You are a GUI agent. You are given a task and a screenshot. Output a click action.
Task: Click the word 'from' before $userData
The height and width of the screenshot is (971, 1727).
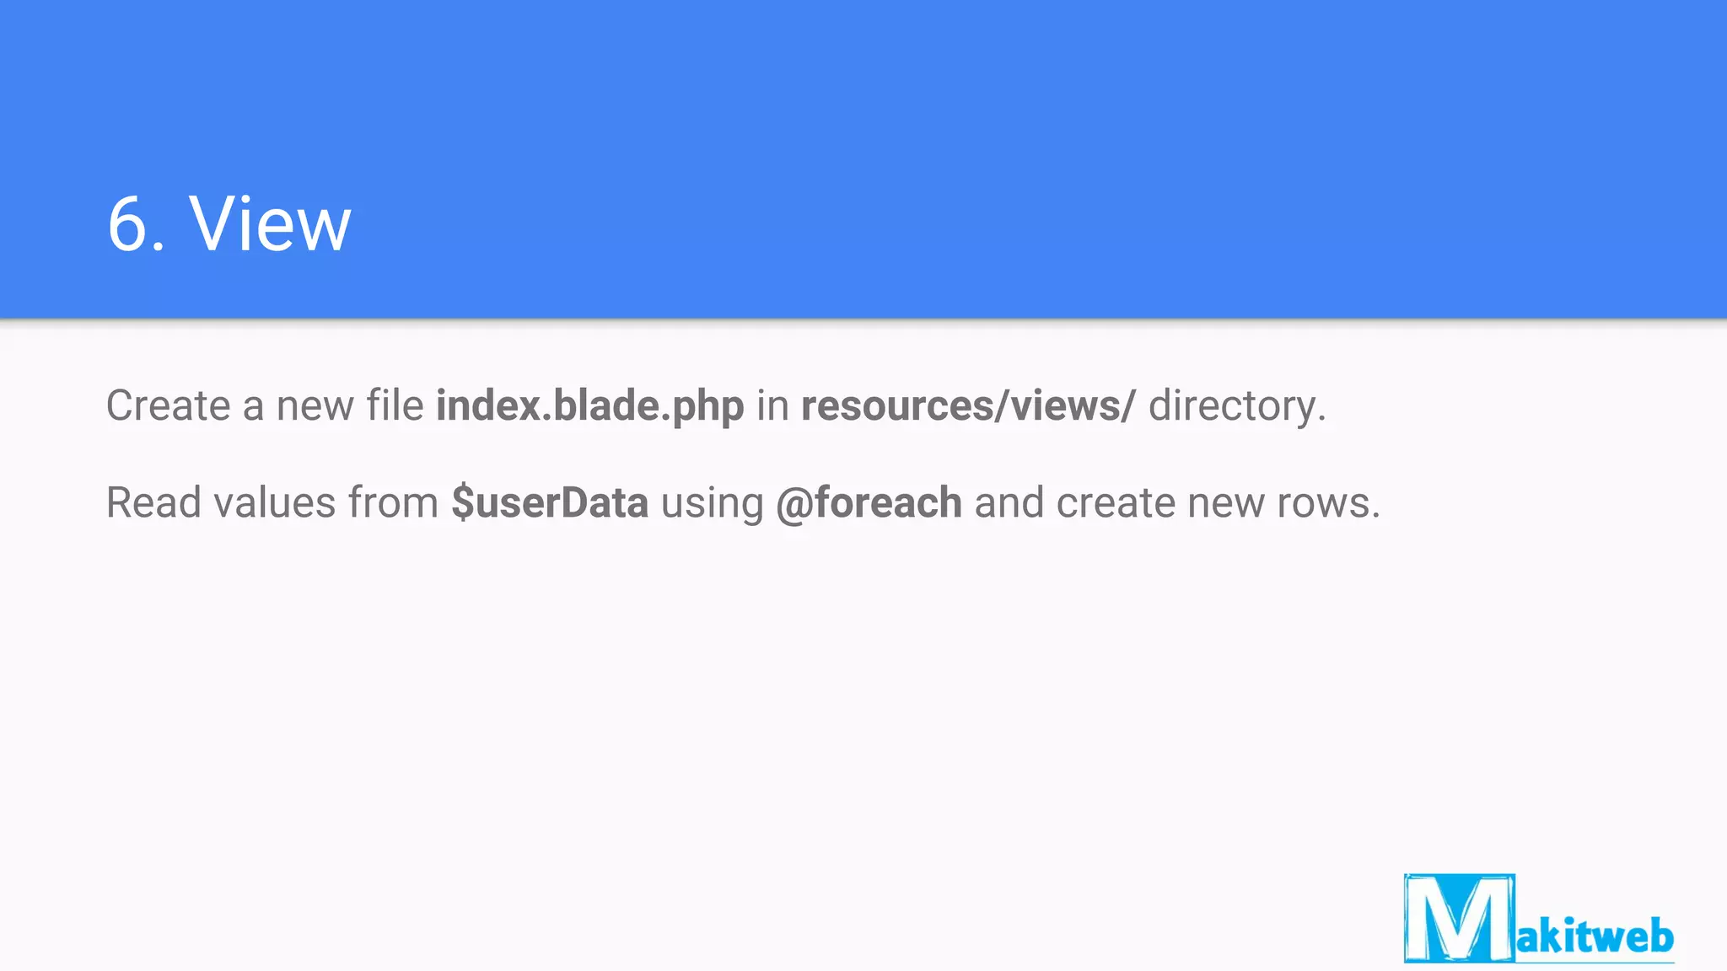tap(393, 503)
